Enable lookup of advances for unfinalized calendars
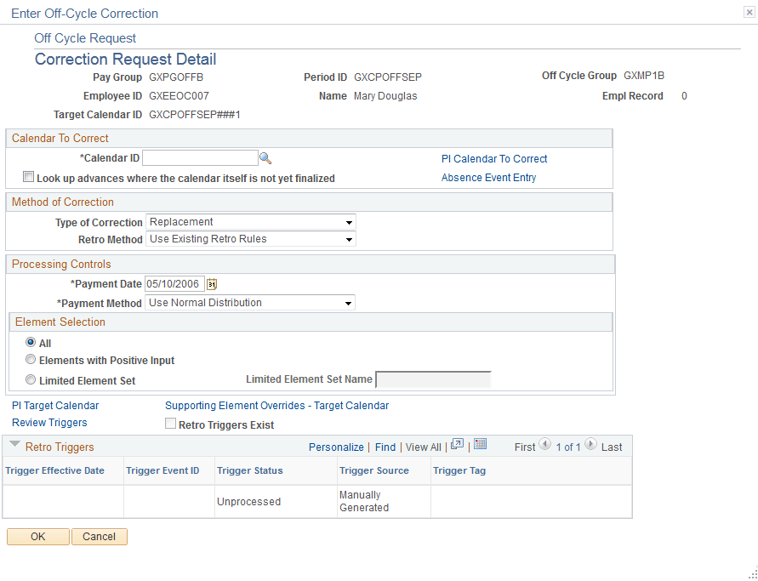 [x=28, y=176]
